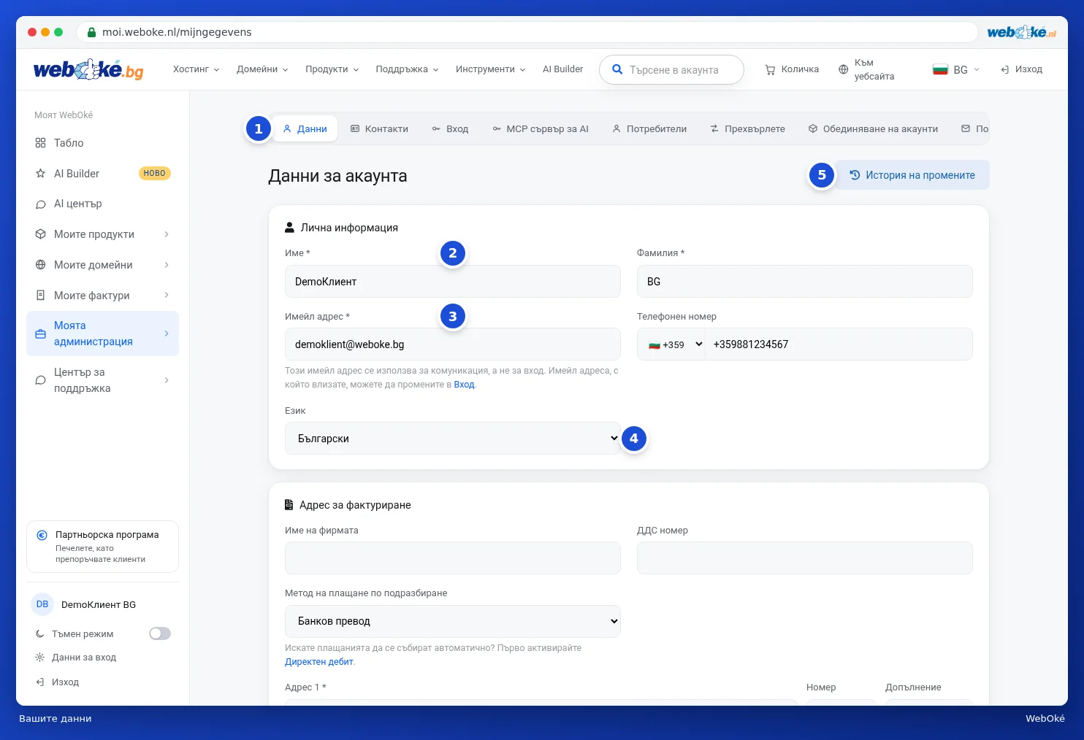Click the Вход link under the email field

464,385
